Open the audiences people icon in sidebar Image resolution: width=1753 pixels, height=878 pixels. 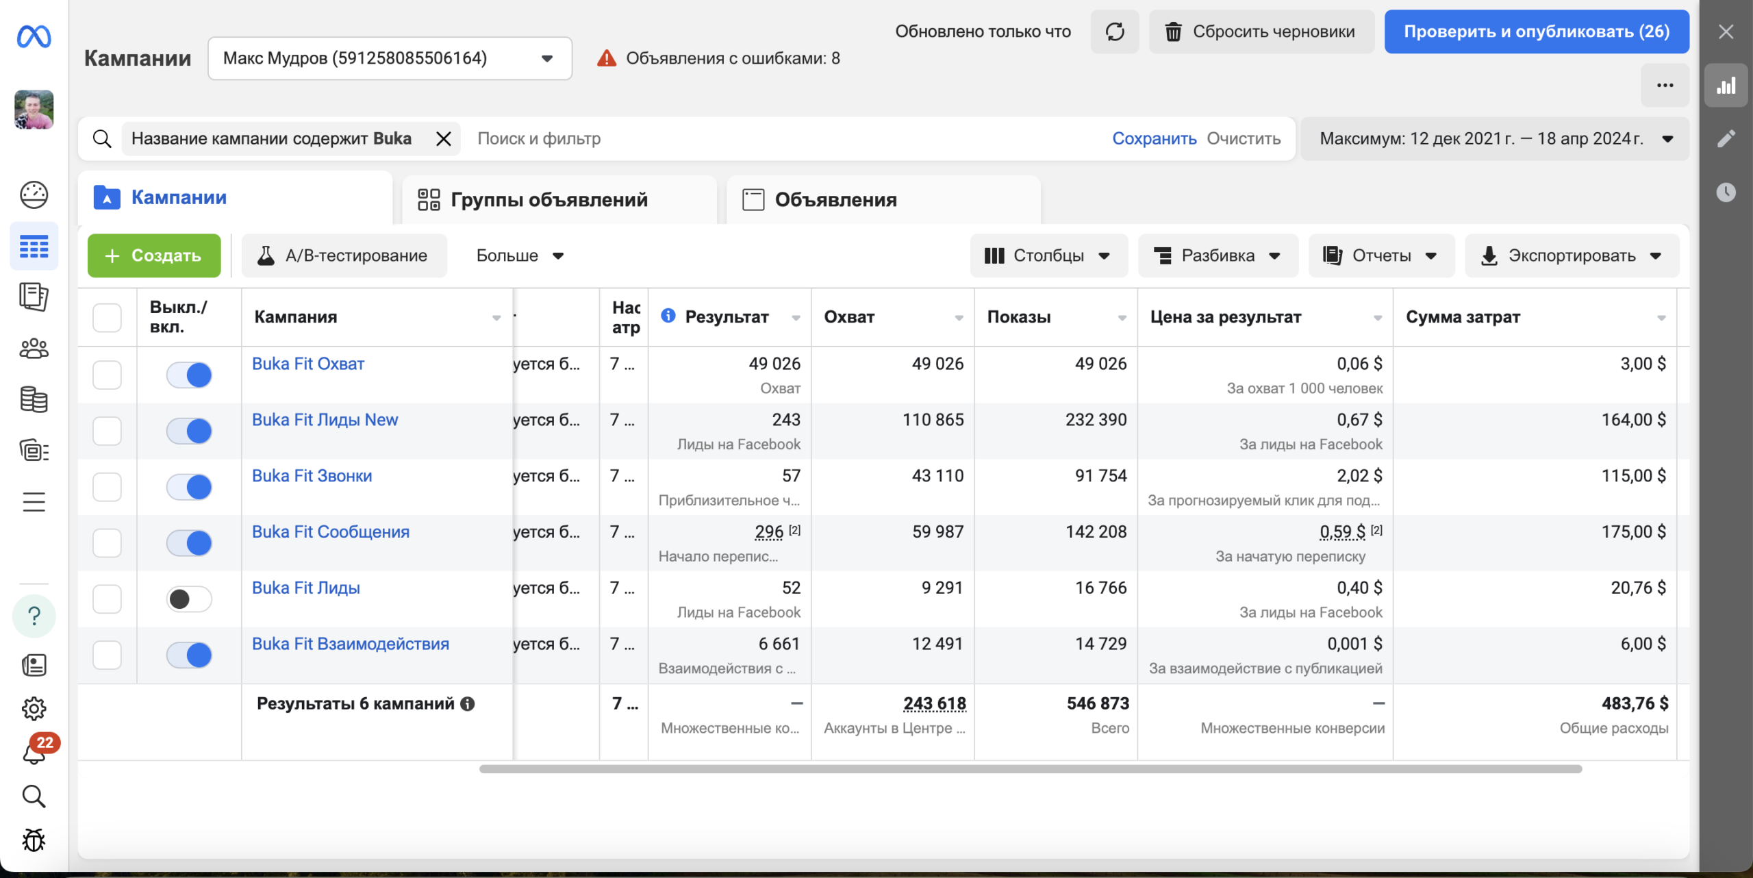click(34, 349)
